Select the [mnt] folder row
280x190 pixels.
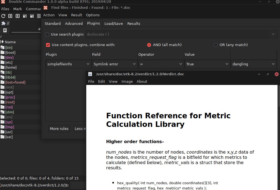(x=21, y=87)
